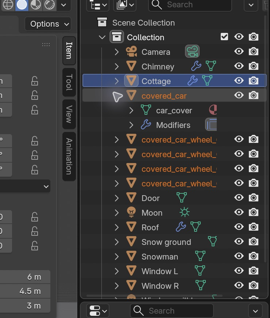
Task: Open properties editor options dropdown
Action: (255, 311)
